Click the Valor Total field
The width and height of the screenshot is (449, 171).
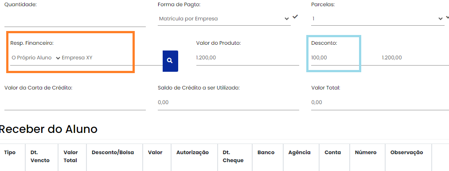tap(380, 102)
